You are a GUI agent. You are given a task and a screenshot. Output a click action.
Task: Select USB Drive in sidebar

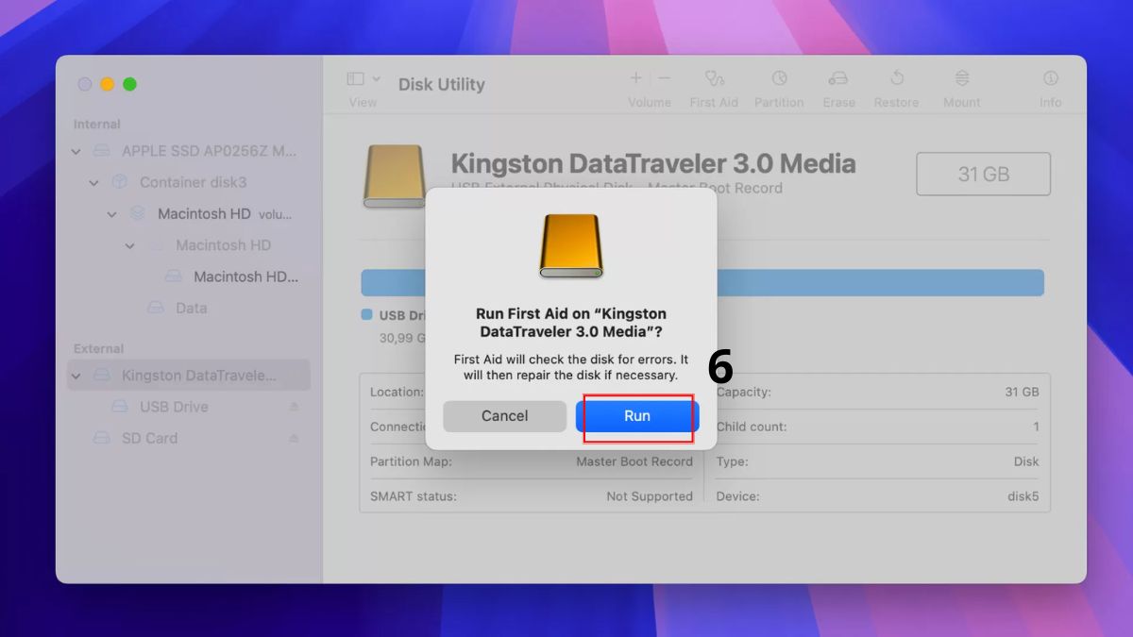pos(174,407)
